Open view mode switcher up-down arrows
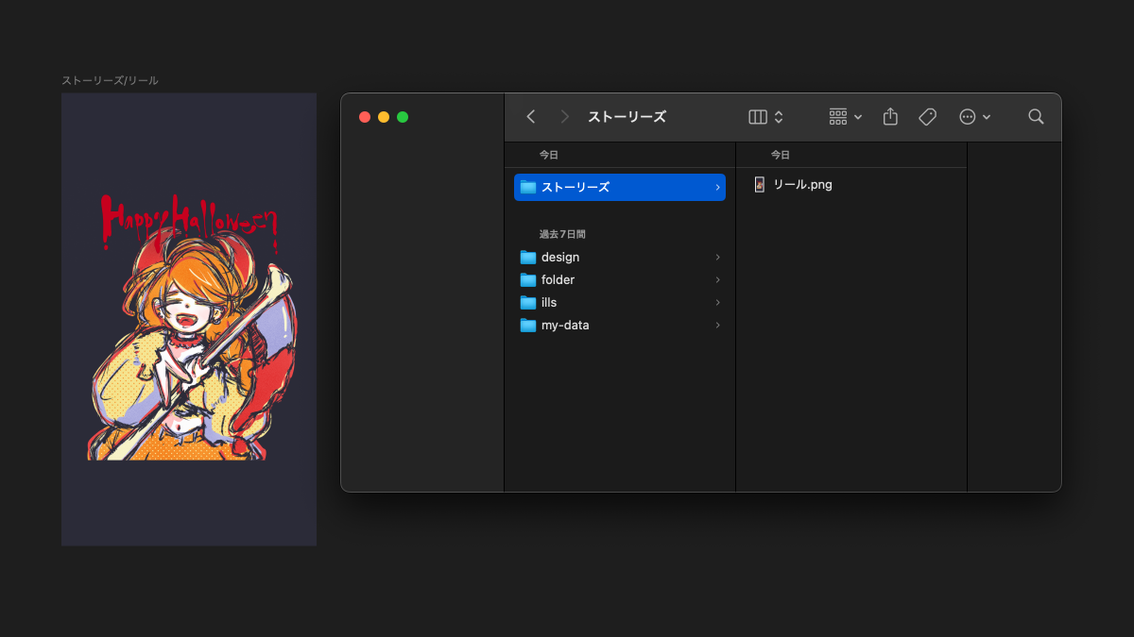 click(779, 117)
